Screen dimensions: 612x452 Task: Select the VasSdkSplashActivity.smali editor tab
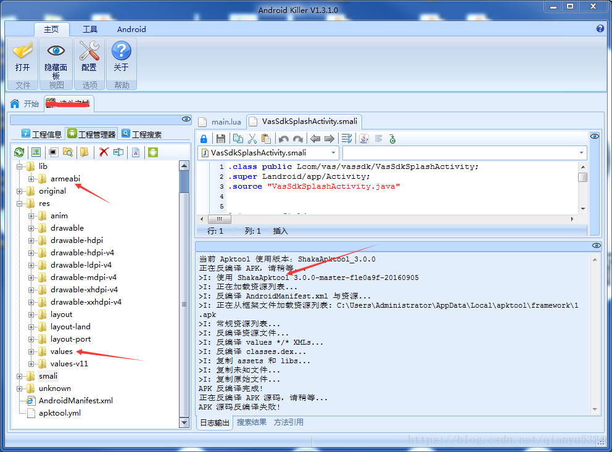click(x=304, y=121)
